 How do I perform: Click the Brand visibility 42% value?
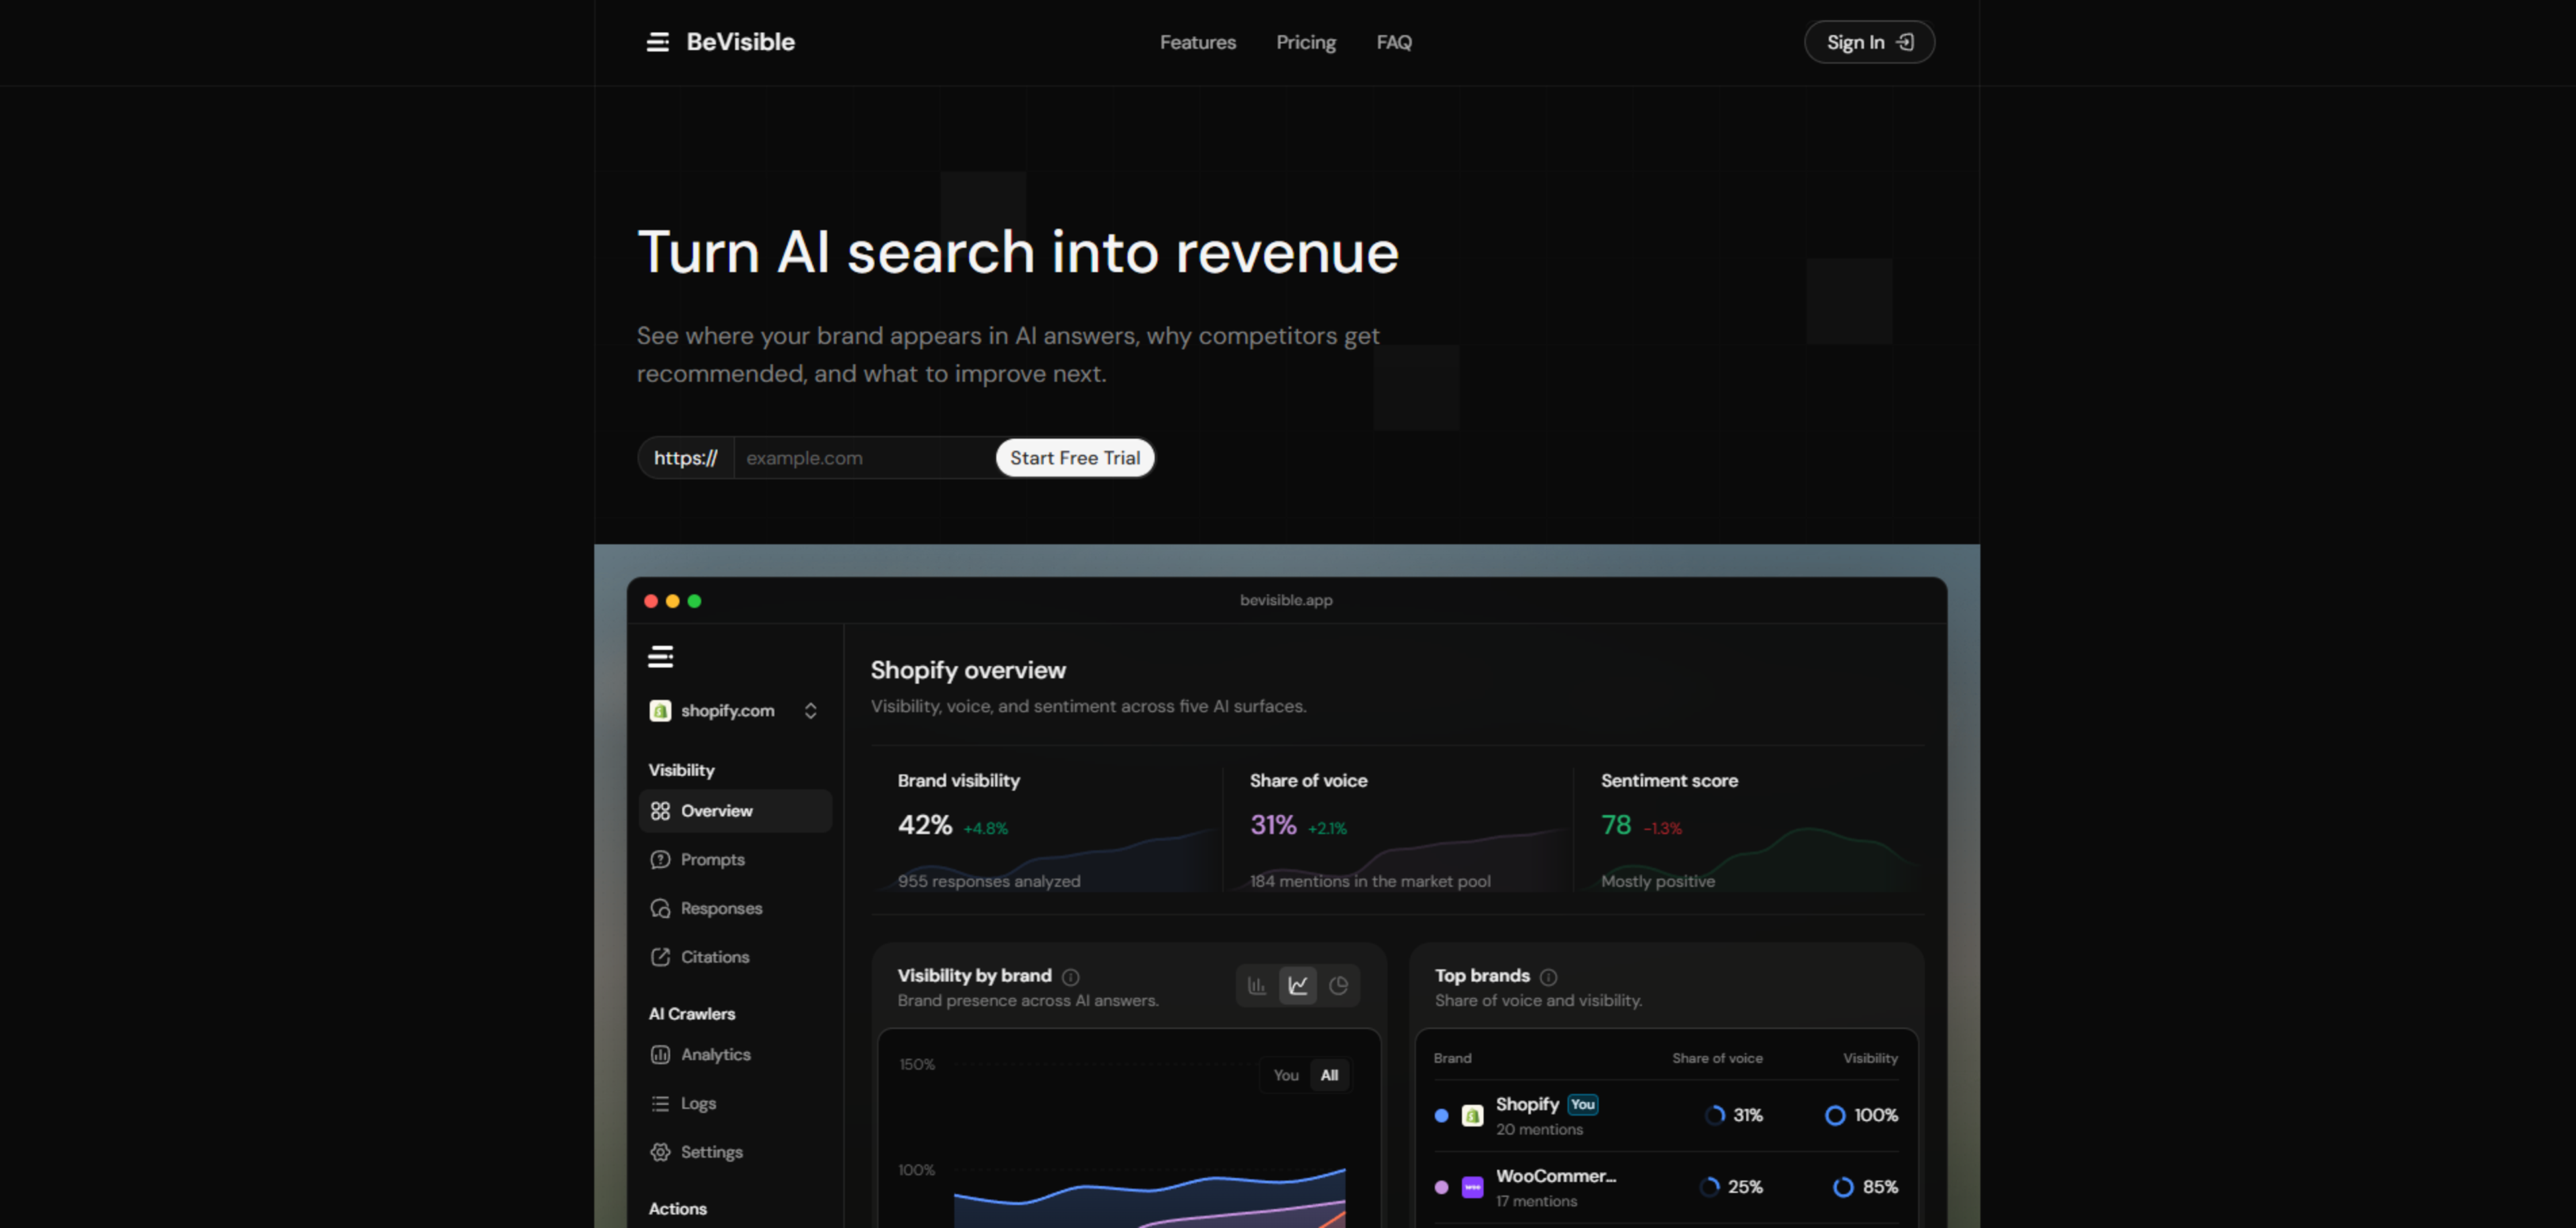[x=924, y=825]
